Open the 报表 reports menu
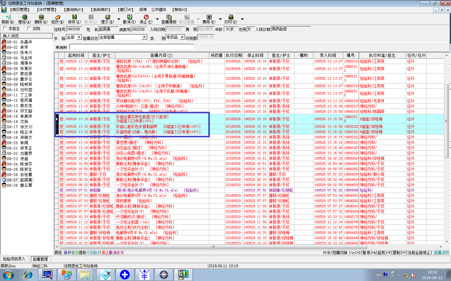Viewport: 451px width, 281px height. [x=143, y=10]
